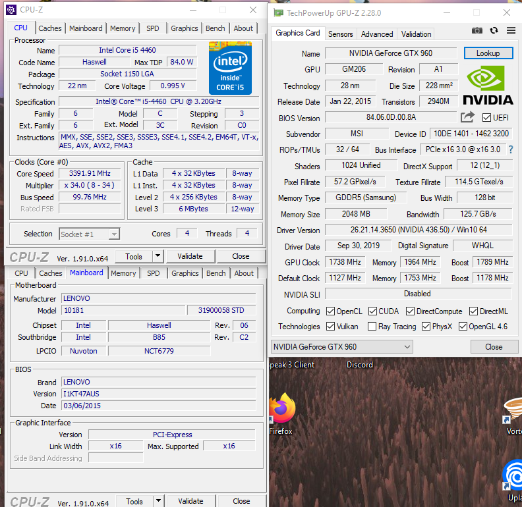The height and width of the screenshot is (507, 522).
Task: Open the NVIDIA GeForce GTX 960 GPU dropdown
Action: pos(342,346)
